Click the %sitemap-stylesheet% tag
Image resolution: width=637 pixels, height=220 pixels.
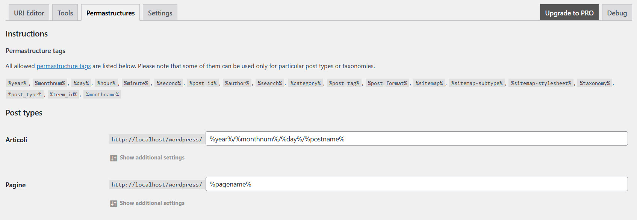(x=541, y=83)
